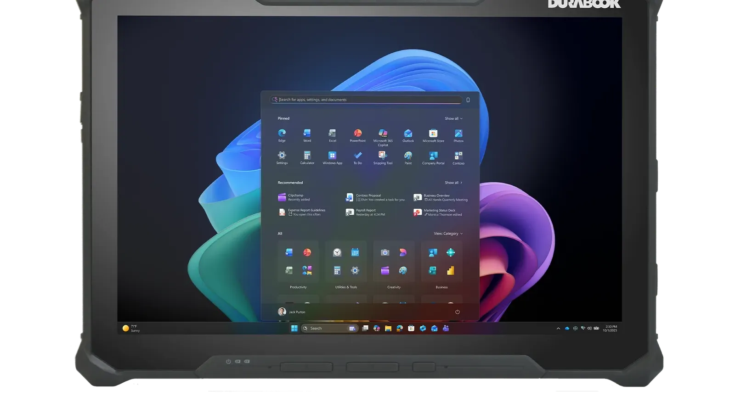Launch Word from Pinned apps
This screenshot has height=413, width=735.
[307, 135]
